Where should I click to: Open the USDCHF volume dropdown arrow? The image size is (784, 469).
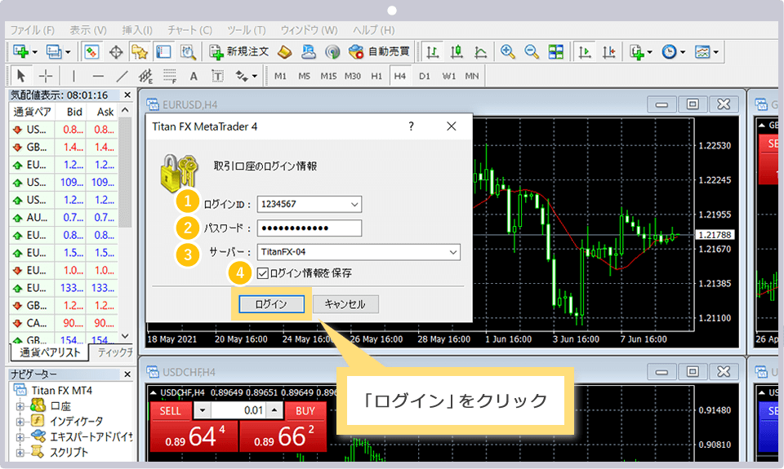coord(203,410)
